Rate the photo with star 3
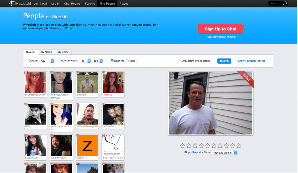This screenshot has width=298, height=173. (195, 145)
